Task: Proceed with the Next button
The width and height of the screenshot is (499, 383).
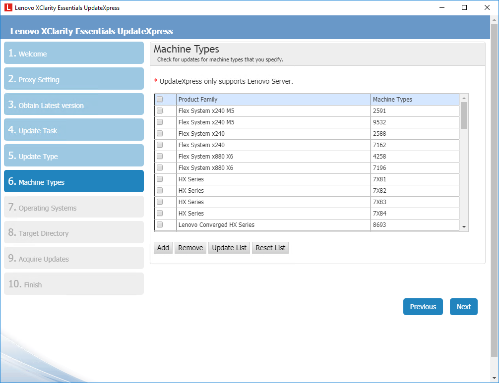Action: [464, 307]
